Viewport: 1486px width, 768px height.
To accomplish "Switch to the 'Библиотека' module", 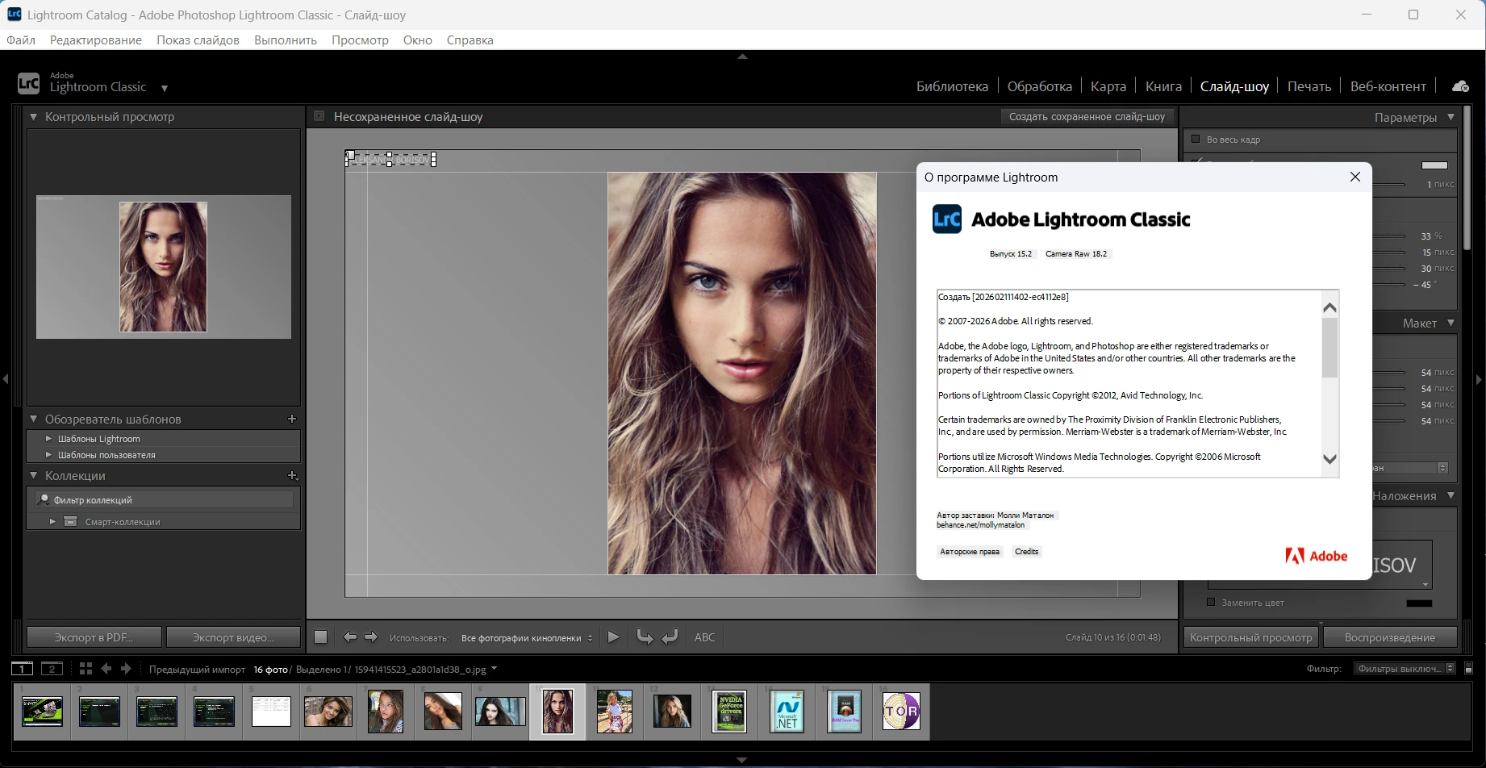I will (x=952, y=86).
